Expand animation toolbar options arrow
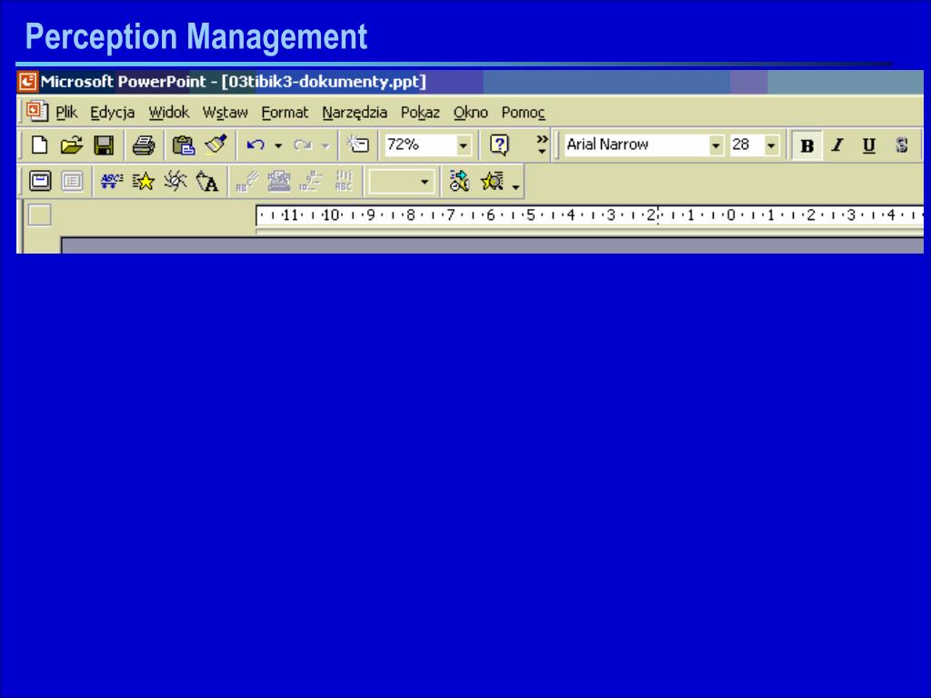The height and width of the screenshot is (698, 931). pos(516,187)
